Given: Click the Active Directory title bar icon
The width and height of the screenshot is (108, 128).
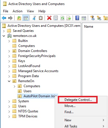Looking at the screenshot, I should [x=5, y=4].
